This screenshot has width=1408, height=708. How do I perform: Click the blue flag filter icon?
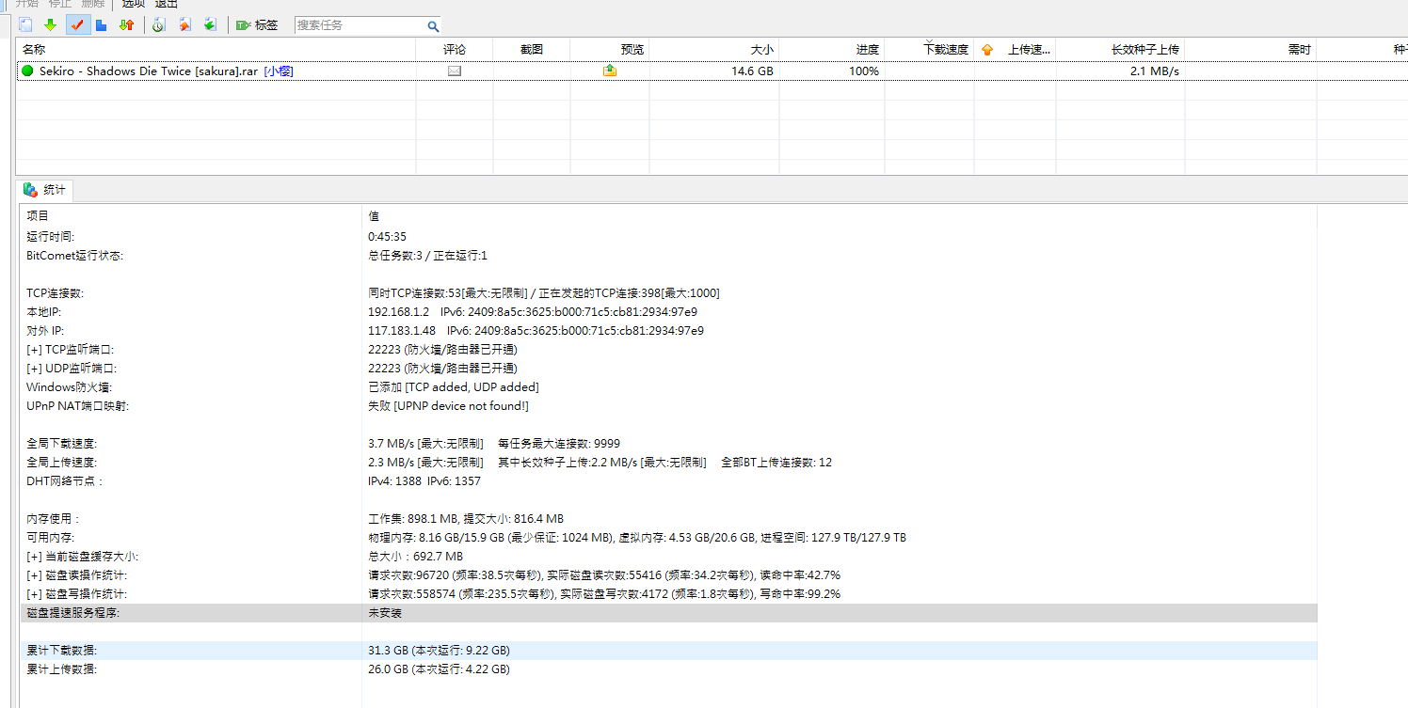(102, 25)
